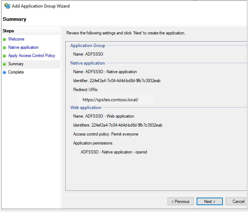This screenshot has width=248, height=212.
Task: Open the Native application step
Action: coord(24,47)
